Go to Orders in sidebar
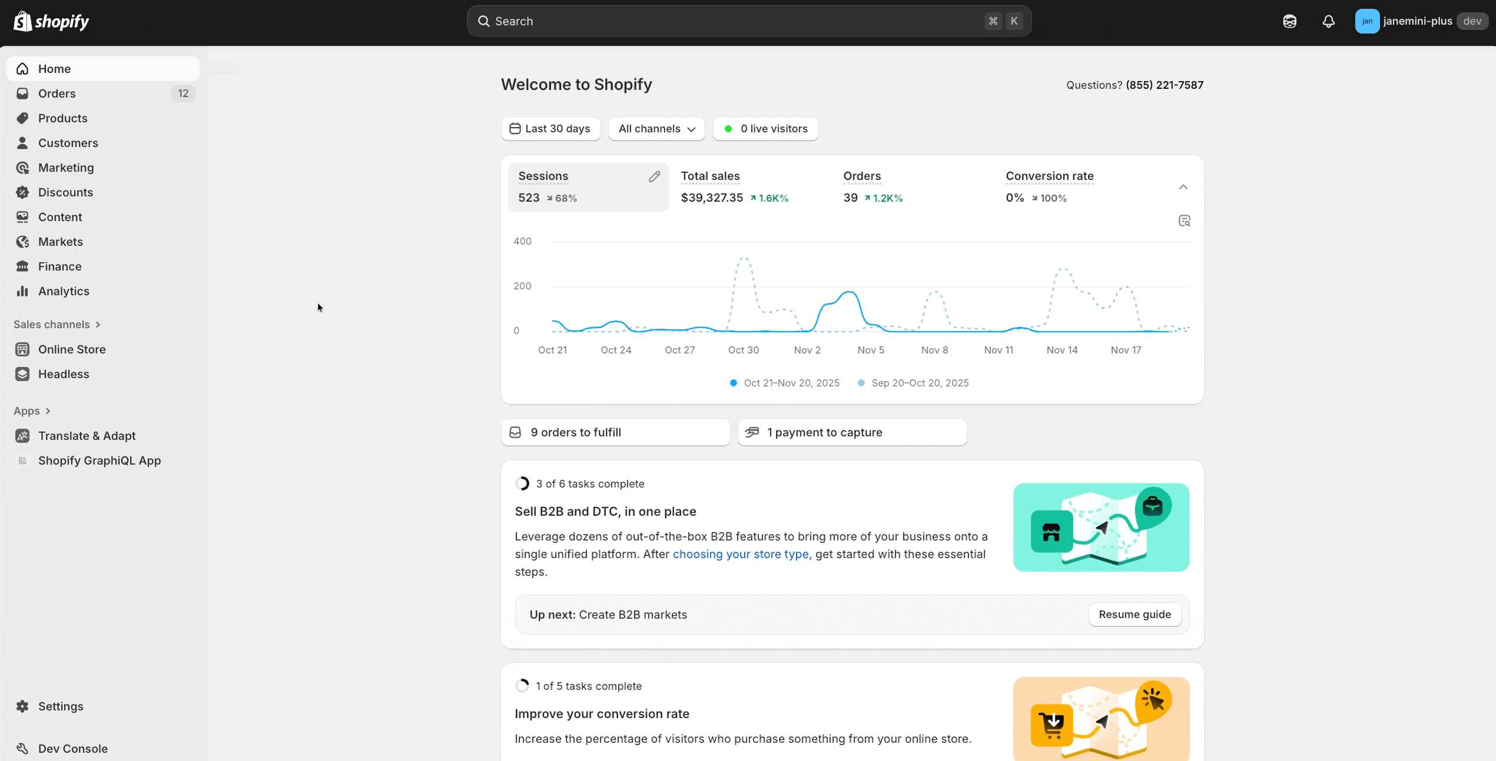1496x761 pixels. (x=56, y=94)
